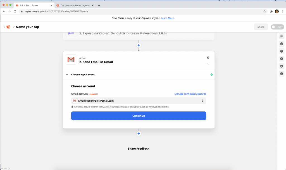This screenshot has height=170, width=286.
Task: Click the Choose account heading
Action: [83, 86]
